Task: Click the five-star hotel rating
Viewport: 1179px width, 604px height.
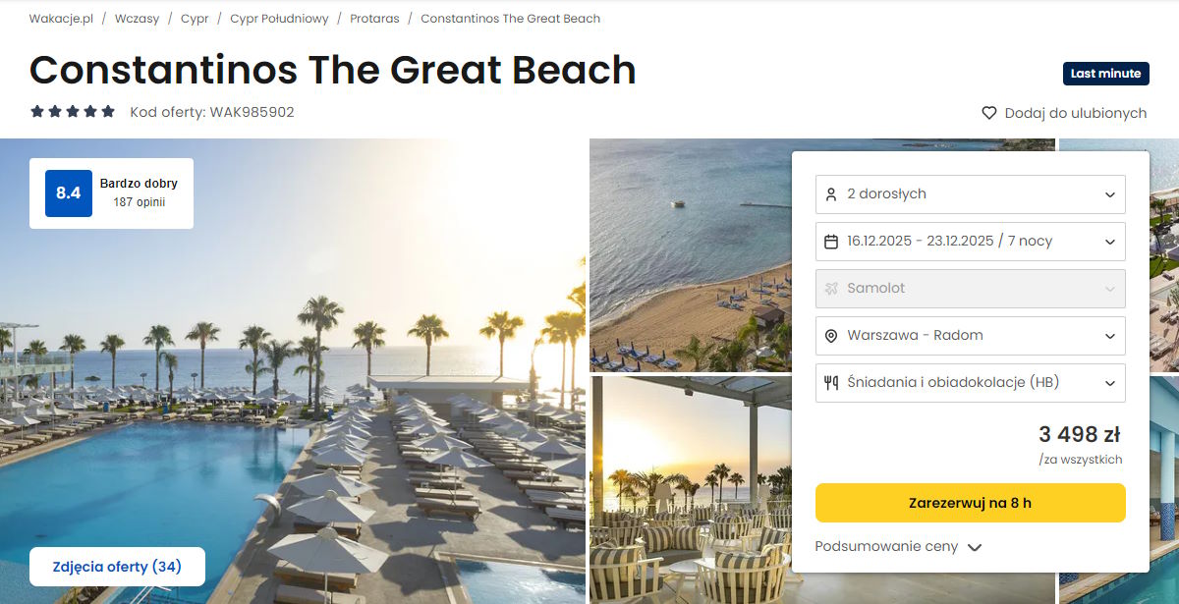Action: pyautogui.click(x=73, y=112)
